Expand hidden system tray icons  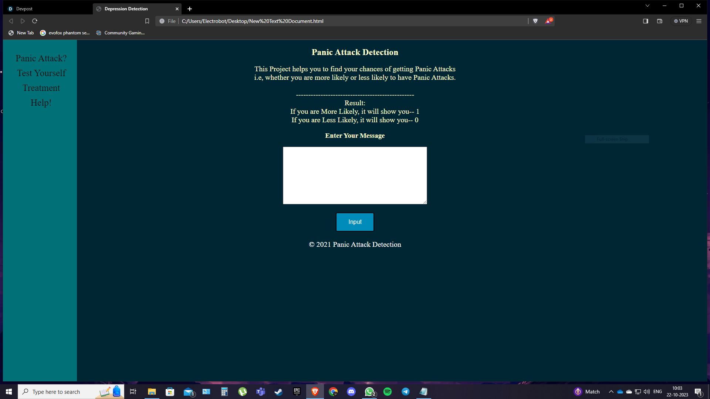(611, 392)
